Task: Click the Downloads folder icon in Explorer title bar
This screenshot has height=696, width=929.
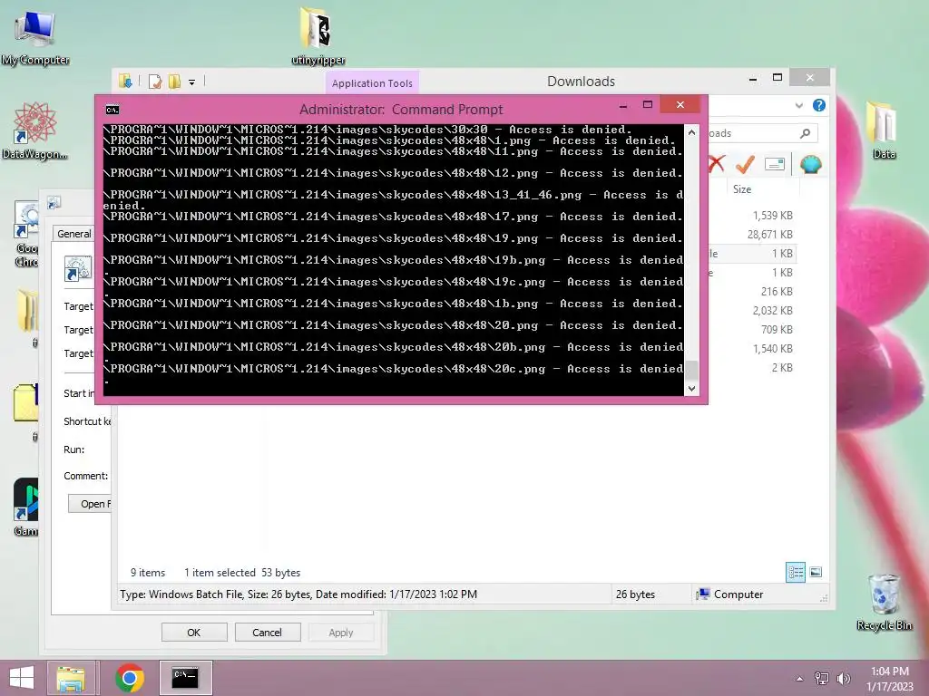Action: pos(125,81)
